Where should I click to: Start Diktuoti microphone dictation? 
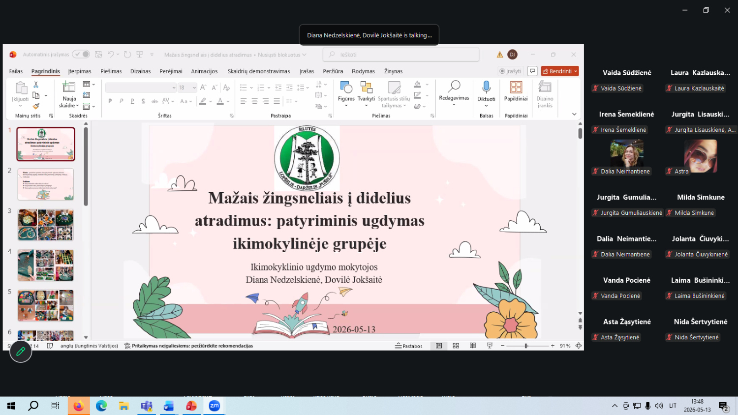486,87
